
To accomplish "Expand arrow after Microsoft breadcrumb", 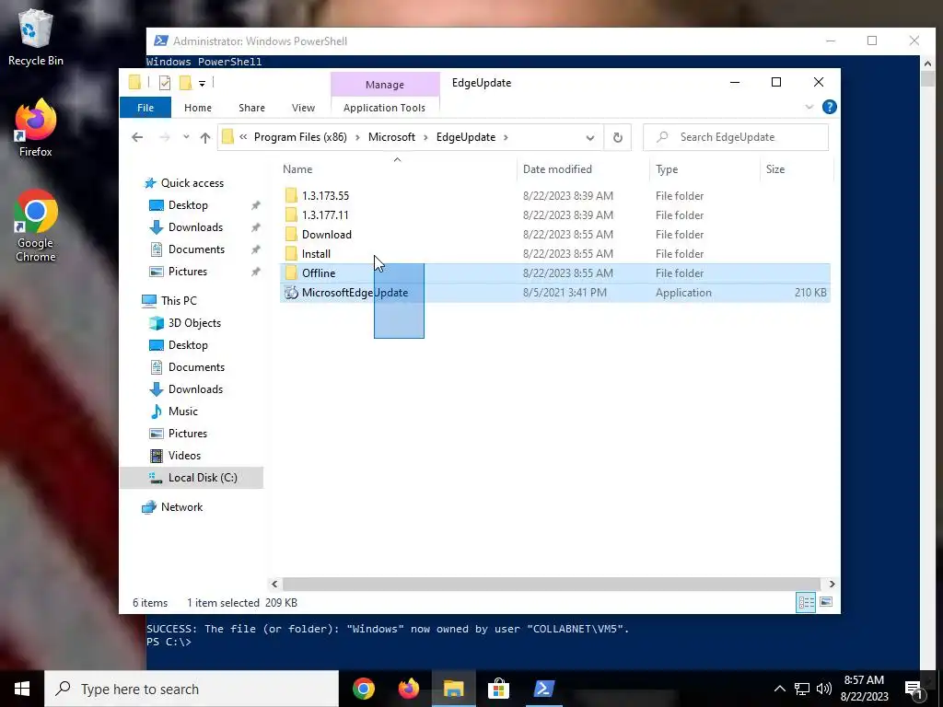I will (x=425, y=137).
